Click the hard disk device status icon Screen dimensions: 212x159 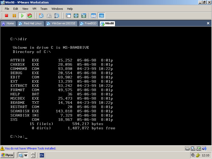pos(187,149)
